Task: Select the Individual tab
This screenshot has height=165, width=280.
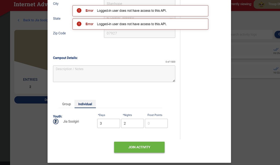Action: [x=85, y=104]
